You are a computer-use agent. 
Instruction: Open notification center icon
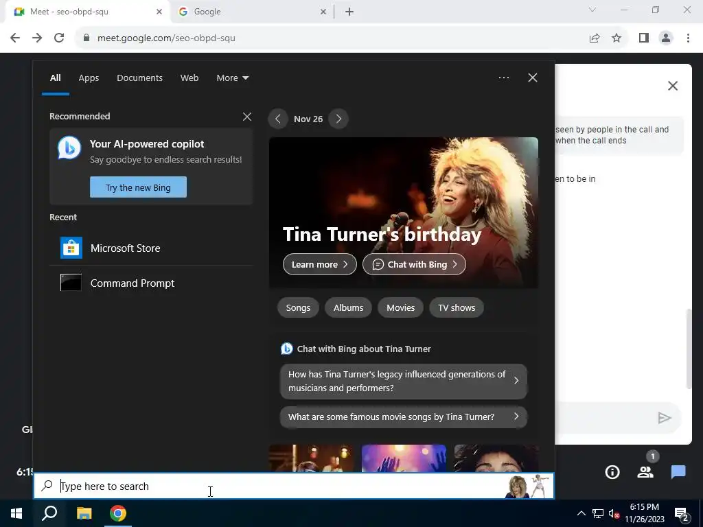(x=682, y=514)
